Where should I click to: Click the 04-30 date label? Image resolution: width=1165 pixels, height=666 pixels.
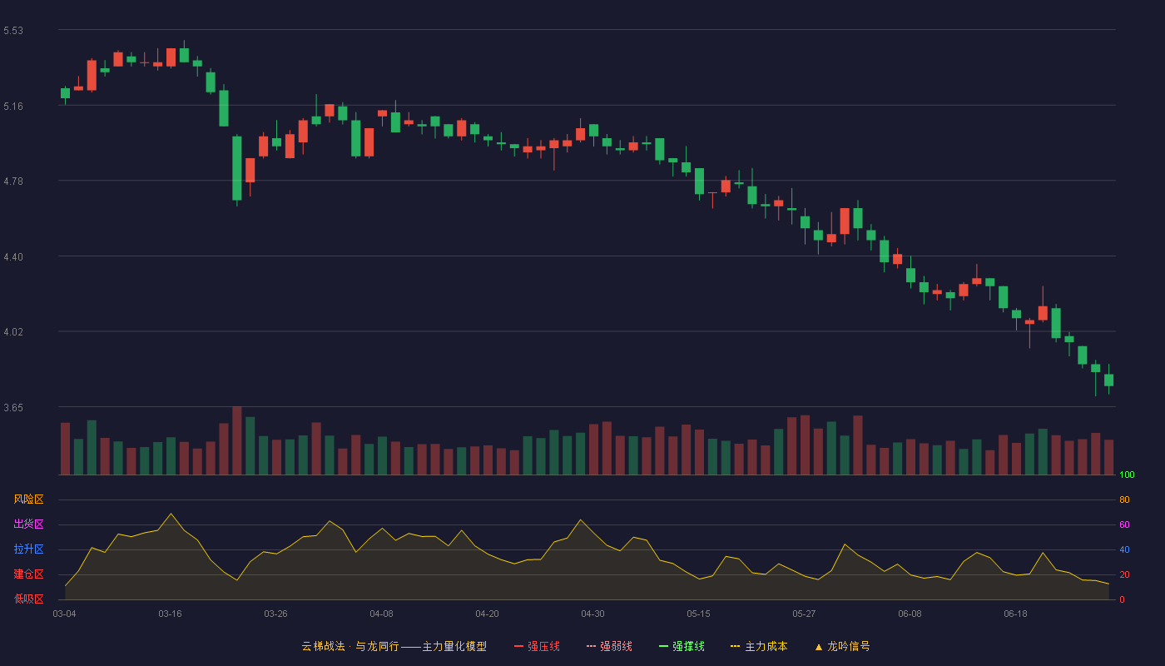(592, 614)
